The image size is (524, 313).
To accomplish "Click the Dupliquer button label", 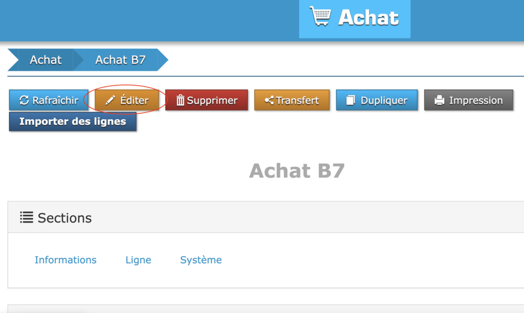I will coord(384,100).
